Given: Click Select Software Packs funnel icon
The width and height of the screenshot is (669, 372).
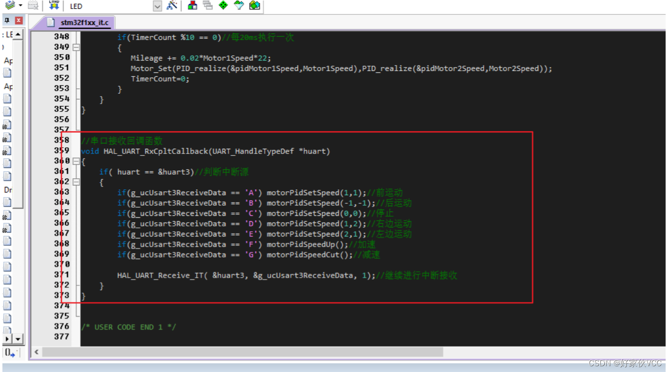Looking at the screenshot, I should tap(239, 5).
